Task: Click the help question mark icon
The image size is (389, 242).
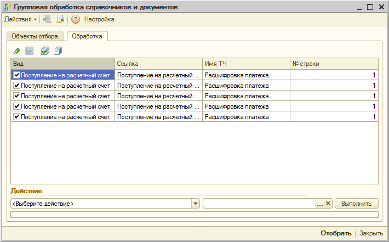Action: pyautogui.click(x=76, y=19)
